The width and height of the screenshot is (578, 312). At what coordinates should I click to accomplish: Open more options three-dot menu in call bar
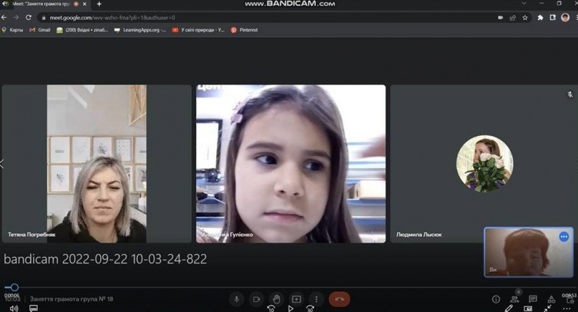pos(316,299)
